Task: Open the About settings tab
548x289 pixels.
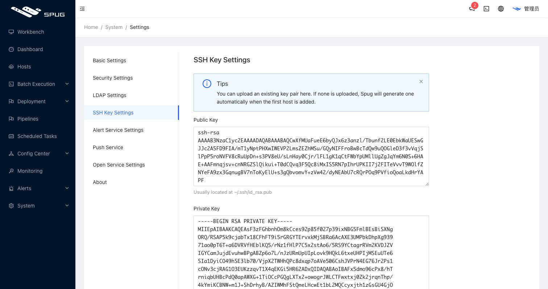Action: click(131, 182)
